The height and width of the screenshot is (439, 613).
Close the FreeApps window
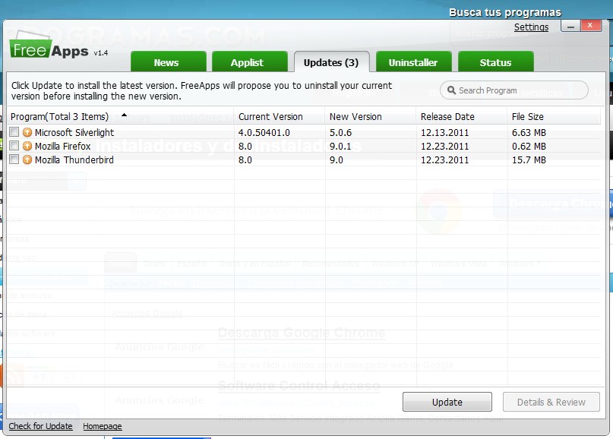(590, 25)
